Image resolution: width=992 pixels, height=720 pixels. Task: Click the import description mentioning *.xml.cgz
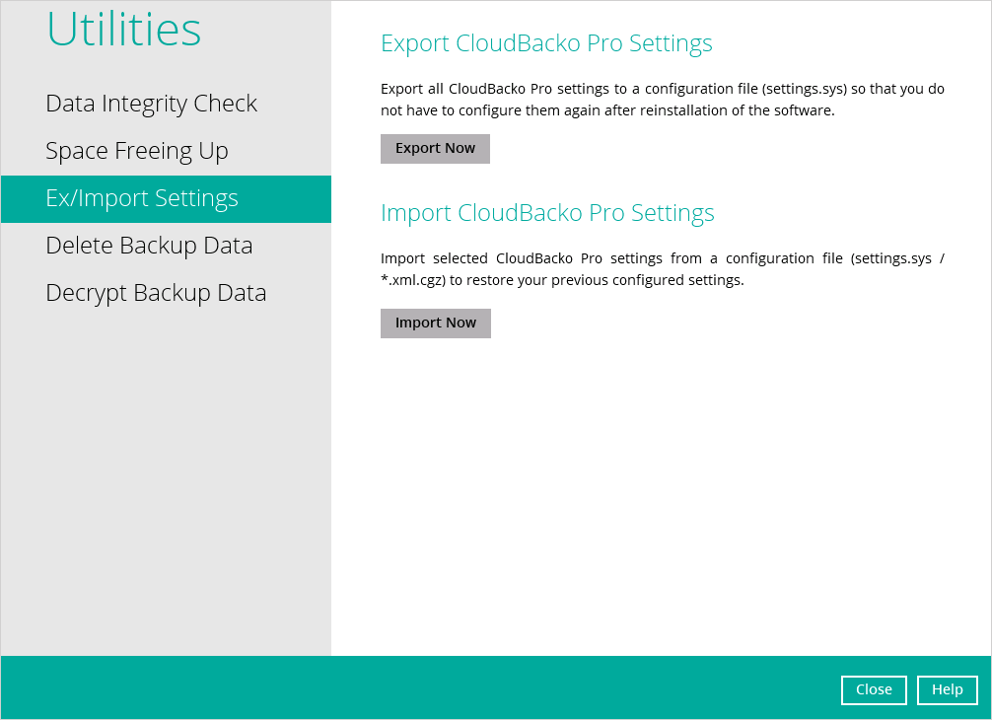tap(663, 269)
